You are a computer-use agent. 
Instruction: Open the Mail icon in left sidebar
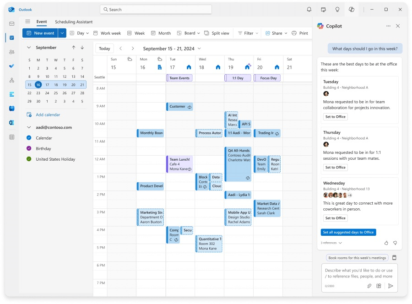pos(11,24)
